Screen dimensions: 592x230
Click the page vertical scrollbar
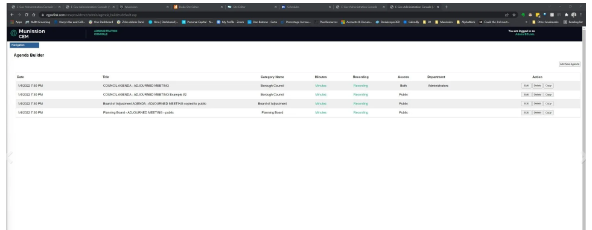[584, 129]
